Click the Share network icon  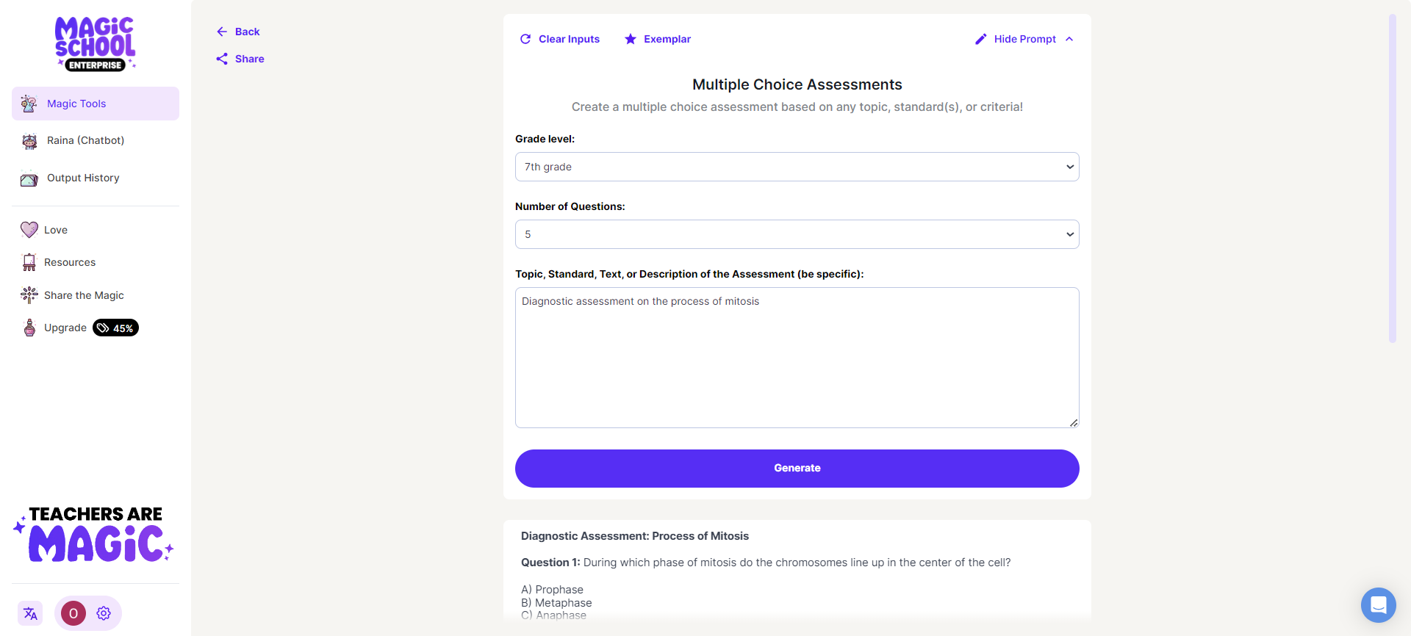(x=222, y=59)
